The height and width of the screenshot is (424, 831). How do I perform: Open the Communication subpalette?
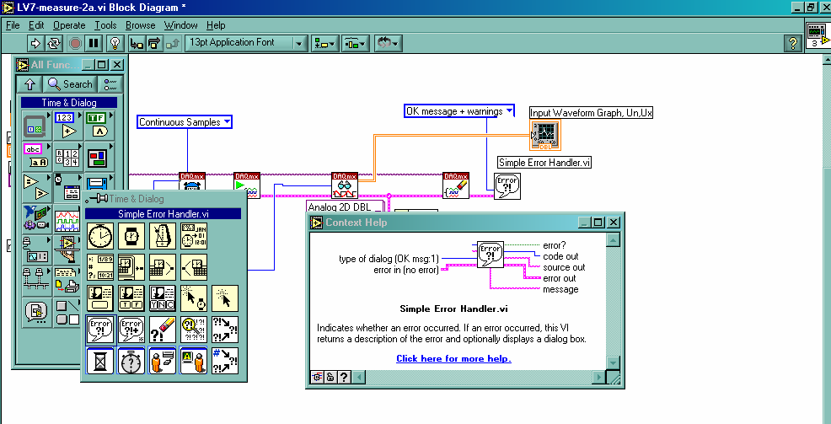tap(37, 281)
